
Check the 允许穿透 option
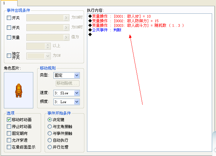[x=9, y=140]
